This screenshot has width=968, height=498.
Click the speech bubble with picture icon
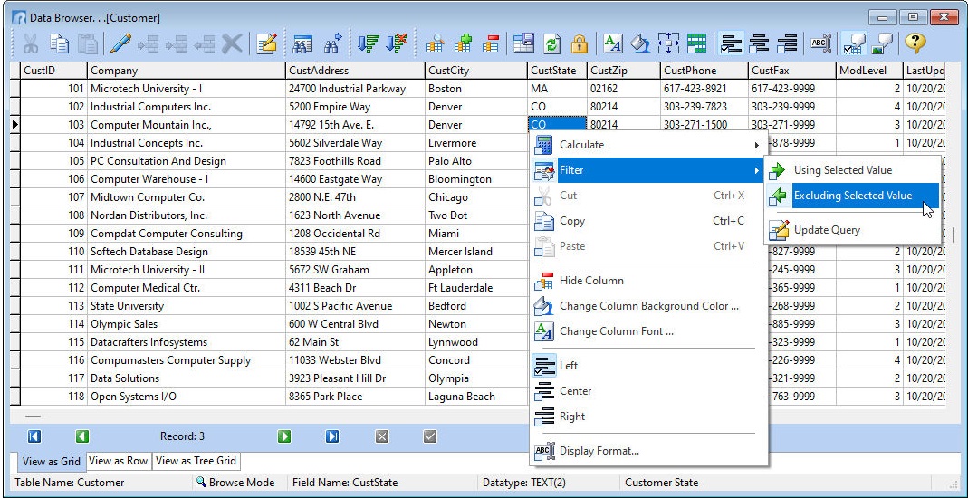pos(882,43)
